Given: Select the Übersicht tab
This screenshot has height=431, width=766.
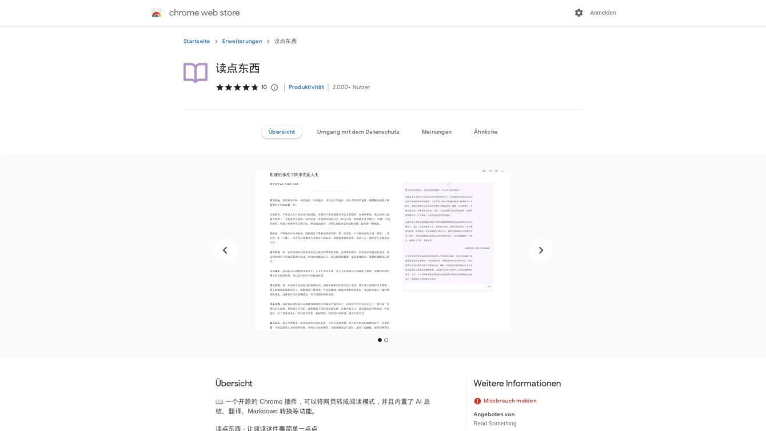Looking at the screenshot, I should (282, 132).
